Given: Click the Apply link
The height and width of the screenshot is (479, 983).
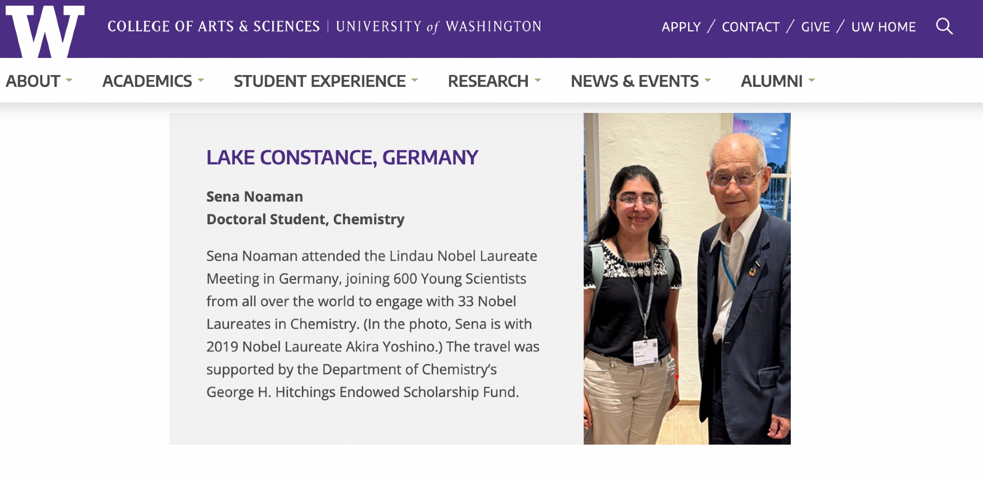Looking at the screenshot, I should [x=681, y=27].
